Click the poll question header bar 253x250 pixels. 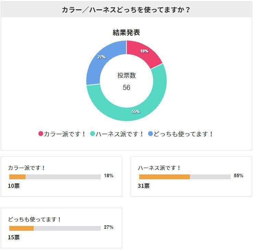(126, 10)
